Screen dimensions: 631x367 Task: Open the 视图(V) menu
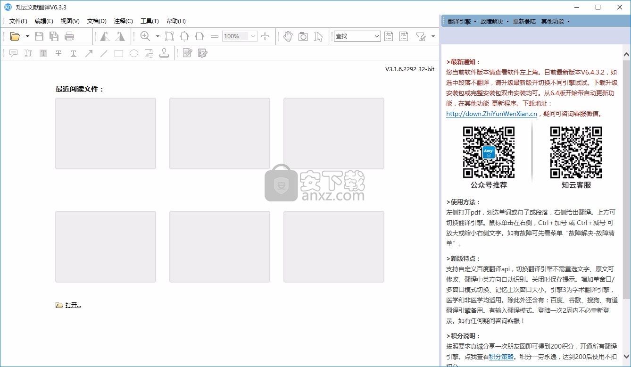(70, 21)
